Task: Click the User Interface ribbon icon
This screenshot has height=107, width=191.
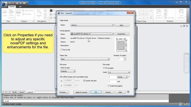Action: point(181,14)
